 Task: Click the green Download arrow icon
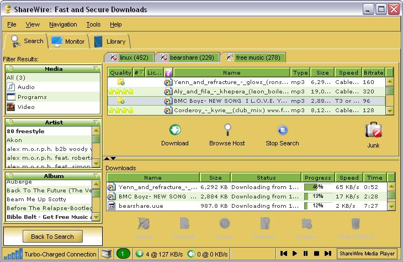pyautogui.click(x=174, y=130)
